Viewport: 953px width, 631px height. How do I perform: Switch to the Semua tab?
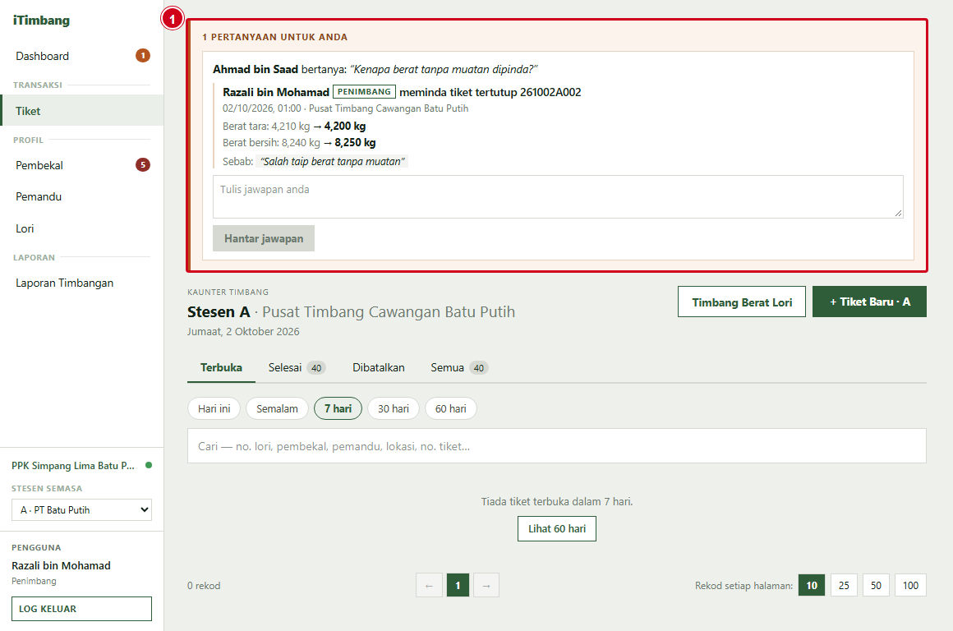[x=459, y=368]
